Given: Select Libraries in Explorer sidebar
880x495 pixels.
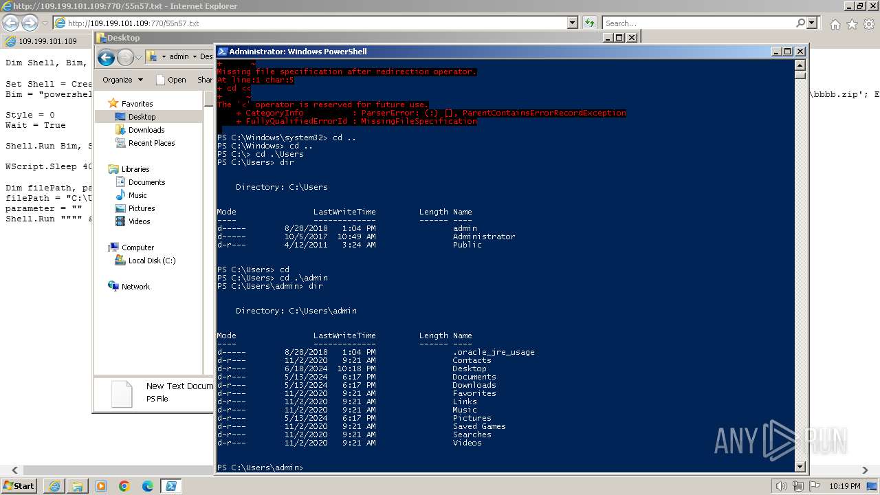Looking at the screenshot, I should (135, 169).
